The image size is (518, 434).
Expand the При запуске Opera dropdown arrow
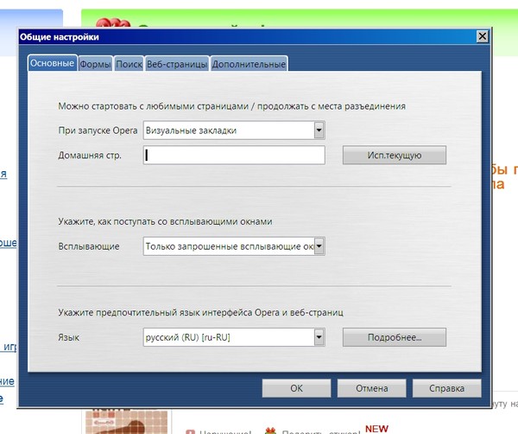coord(319,130)
